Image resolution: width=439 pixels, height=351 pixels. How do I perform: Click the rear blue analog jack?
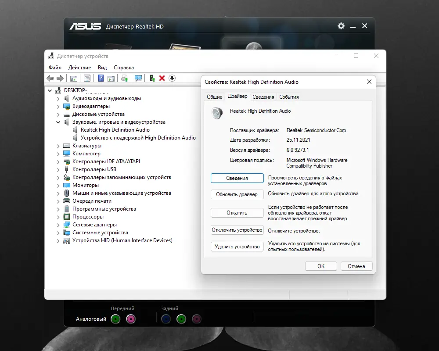click(x=166, y=319)
